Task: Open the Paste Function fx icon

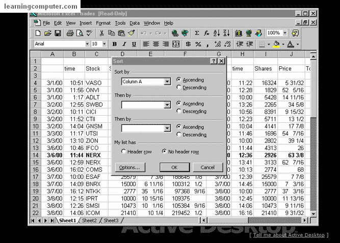Action: [x=206, y=33]
